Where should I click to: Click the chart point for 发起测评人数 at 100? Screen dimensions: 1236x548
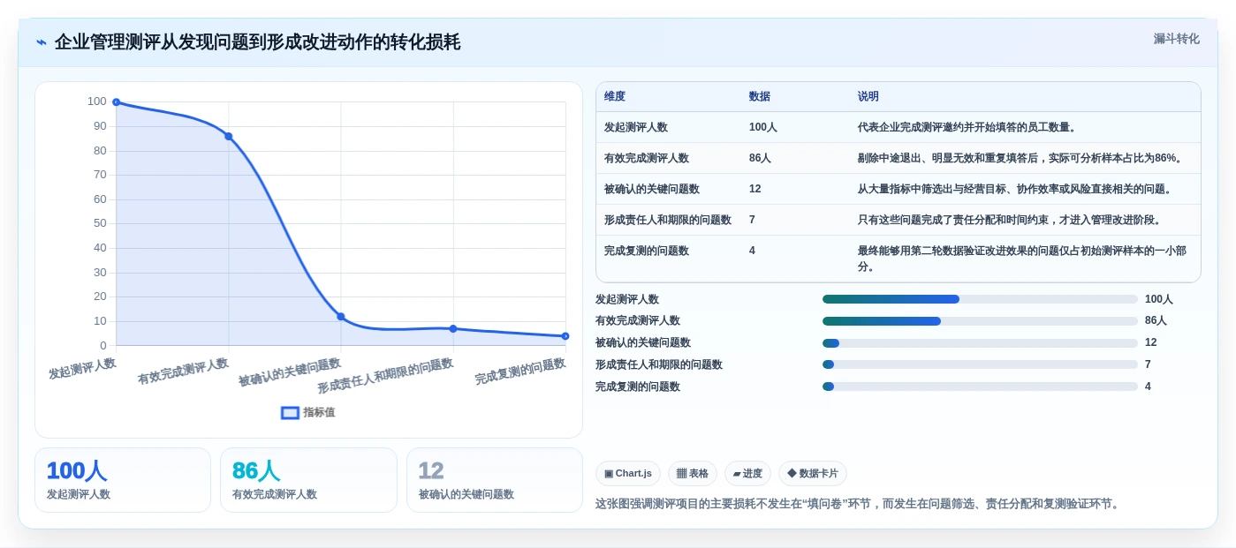(116, 102)
